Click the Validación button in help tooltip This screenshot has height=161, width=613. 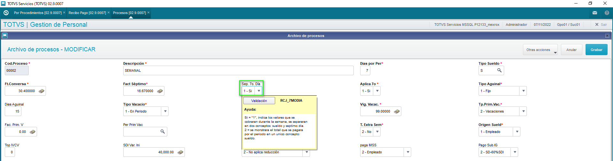coord(259,101)
